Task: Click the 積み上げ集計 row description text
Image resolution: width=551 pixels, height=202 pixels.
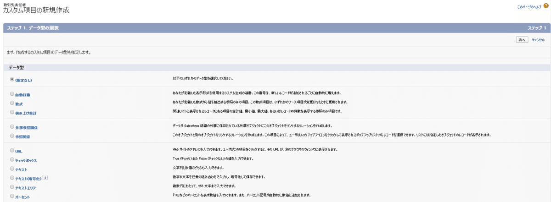Action: [258, 111]
